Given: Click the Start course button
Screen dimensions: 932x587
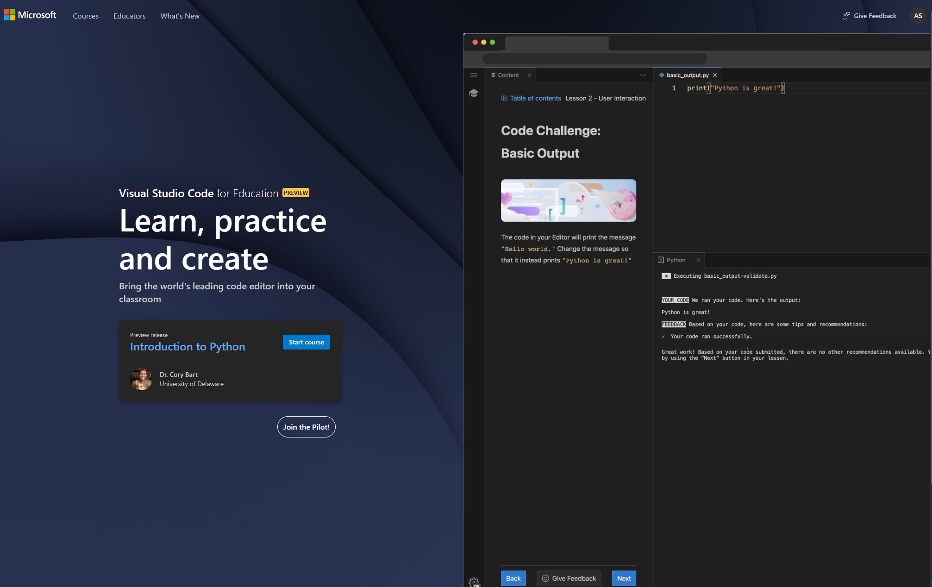Looking at the screenshot, I should [306, 342].
